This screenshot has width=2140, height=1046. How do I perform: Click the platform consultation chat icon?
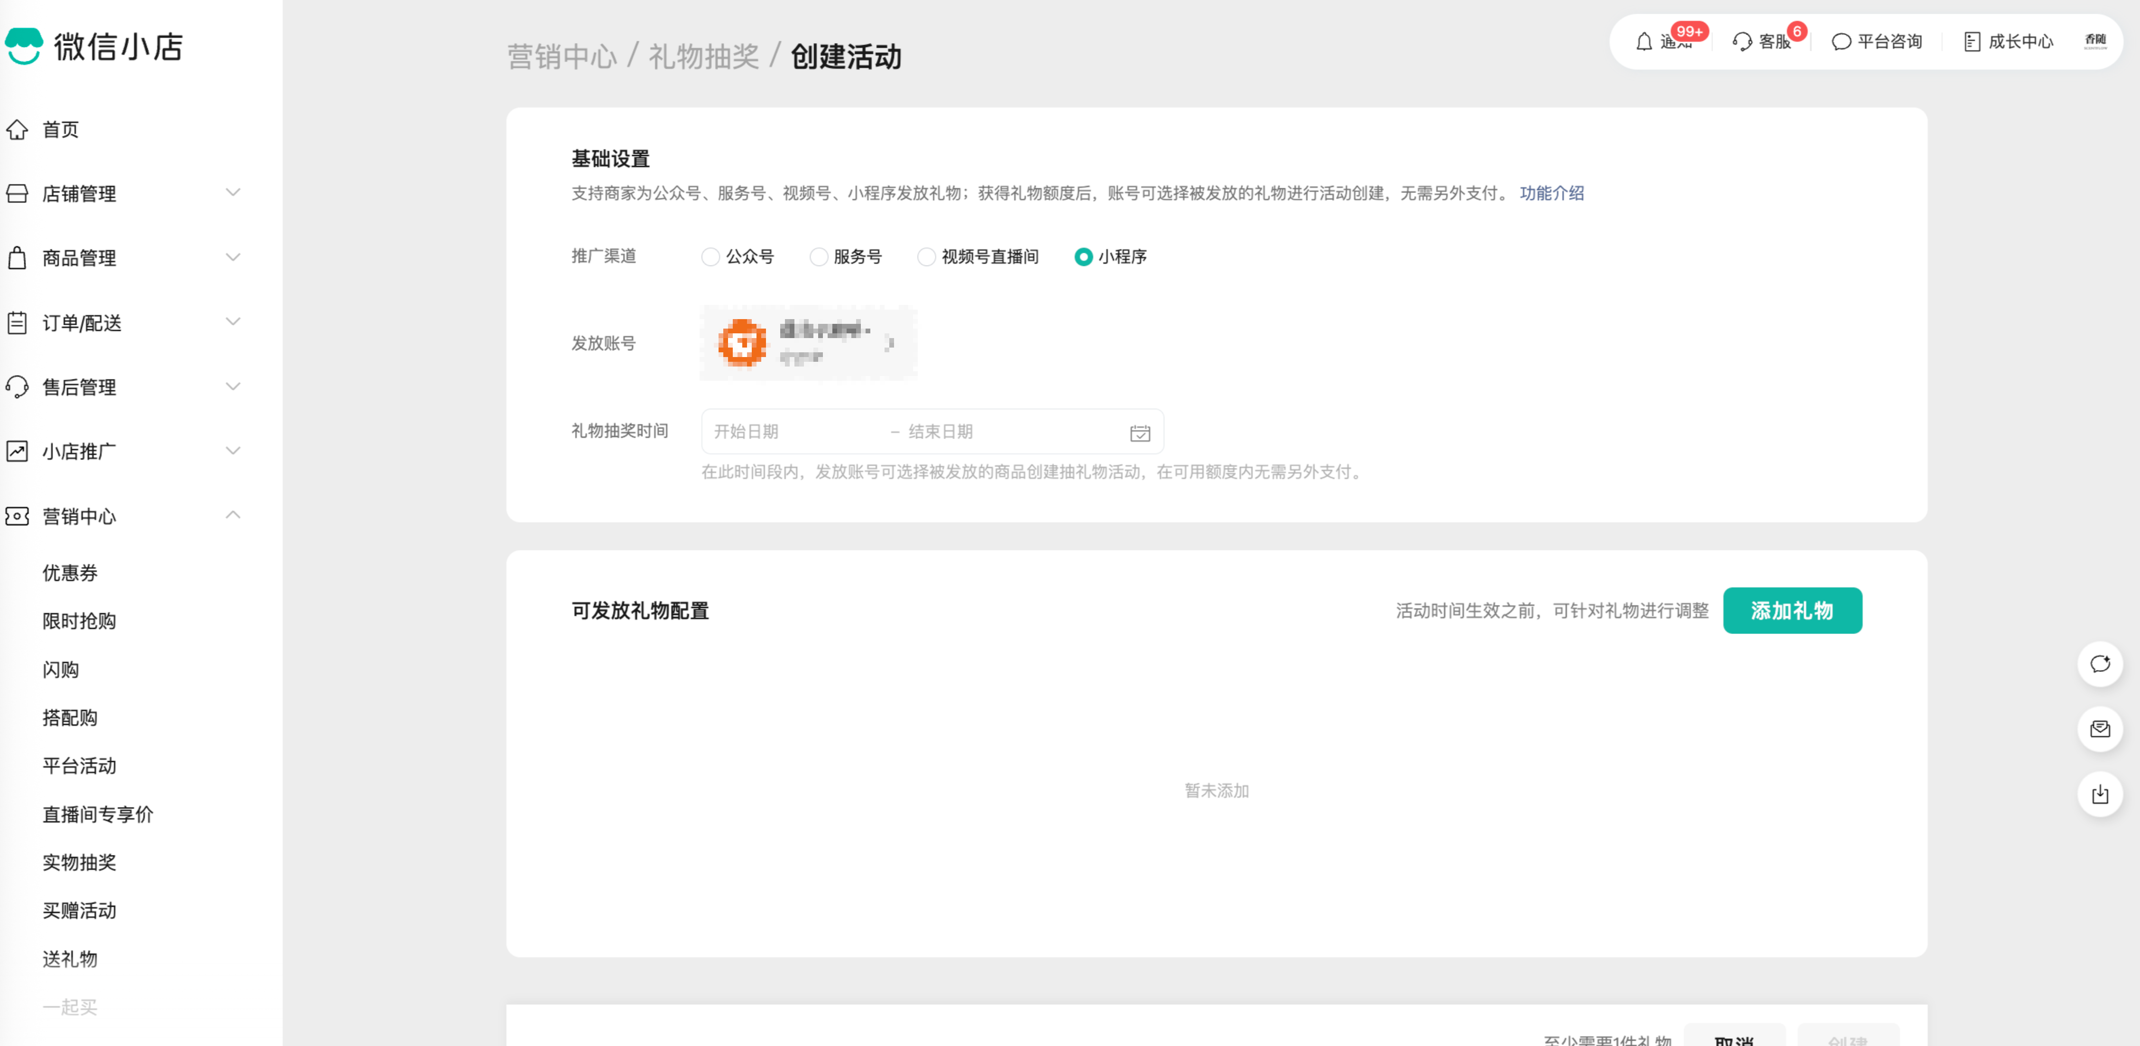click(1841, 42)
